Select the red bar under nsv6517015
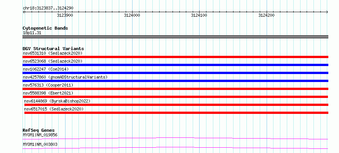The image size is (339, 153). pyautogui.click(x=176, y=113)
